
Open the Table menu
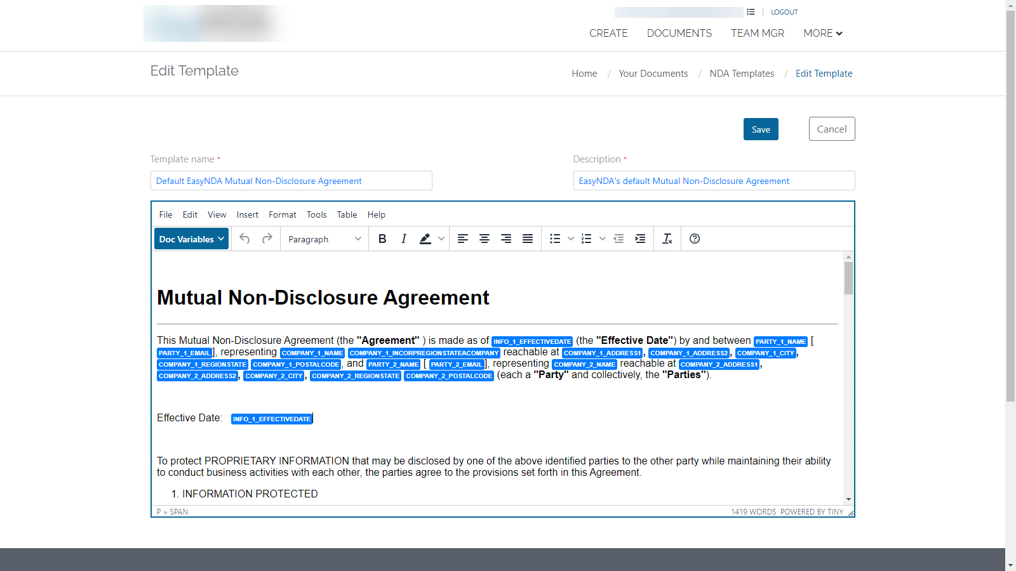pyautogui.click(x=347, y=214)
